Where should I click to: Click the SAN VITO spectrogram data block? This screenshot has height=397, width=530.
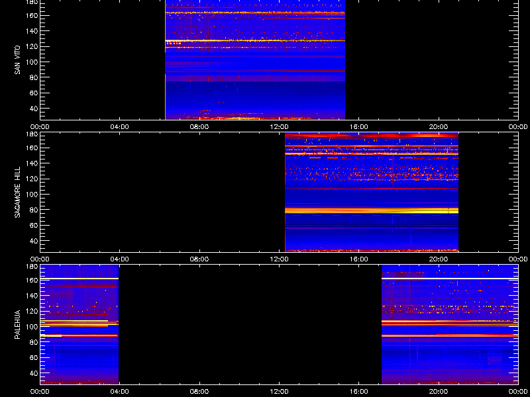coord(255,60)
